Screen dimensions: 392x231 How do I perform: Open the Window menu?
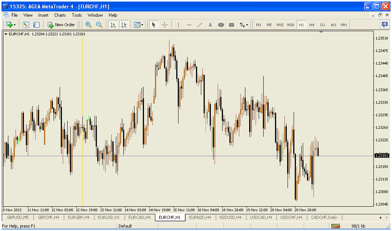click(95, 15)
